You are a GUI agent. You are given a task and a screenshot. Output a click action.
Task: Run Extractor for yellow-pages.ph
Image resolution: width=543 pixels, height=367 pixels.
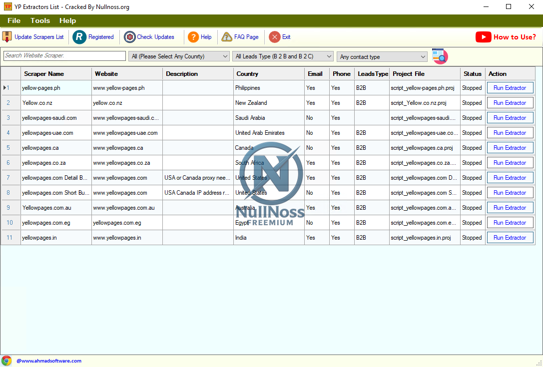(510, 87)
